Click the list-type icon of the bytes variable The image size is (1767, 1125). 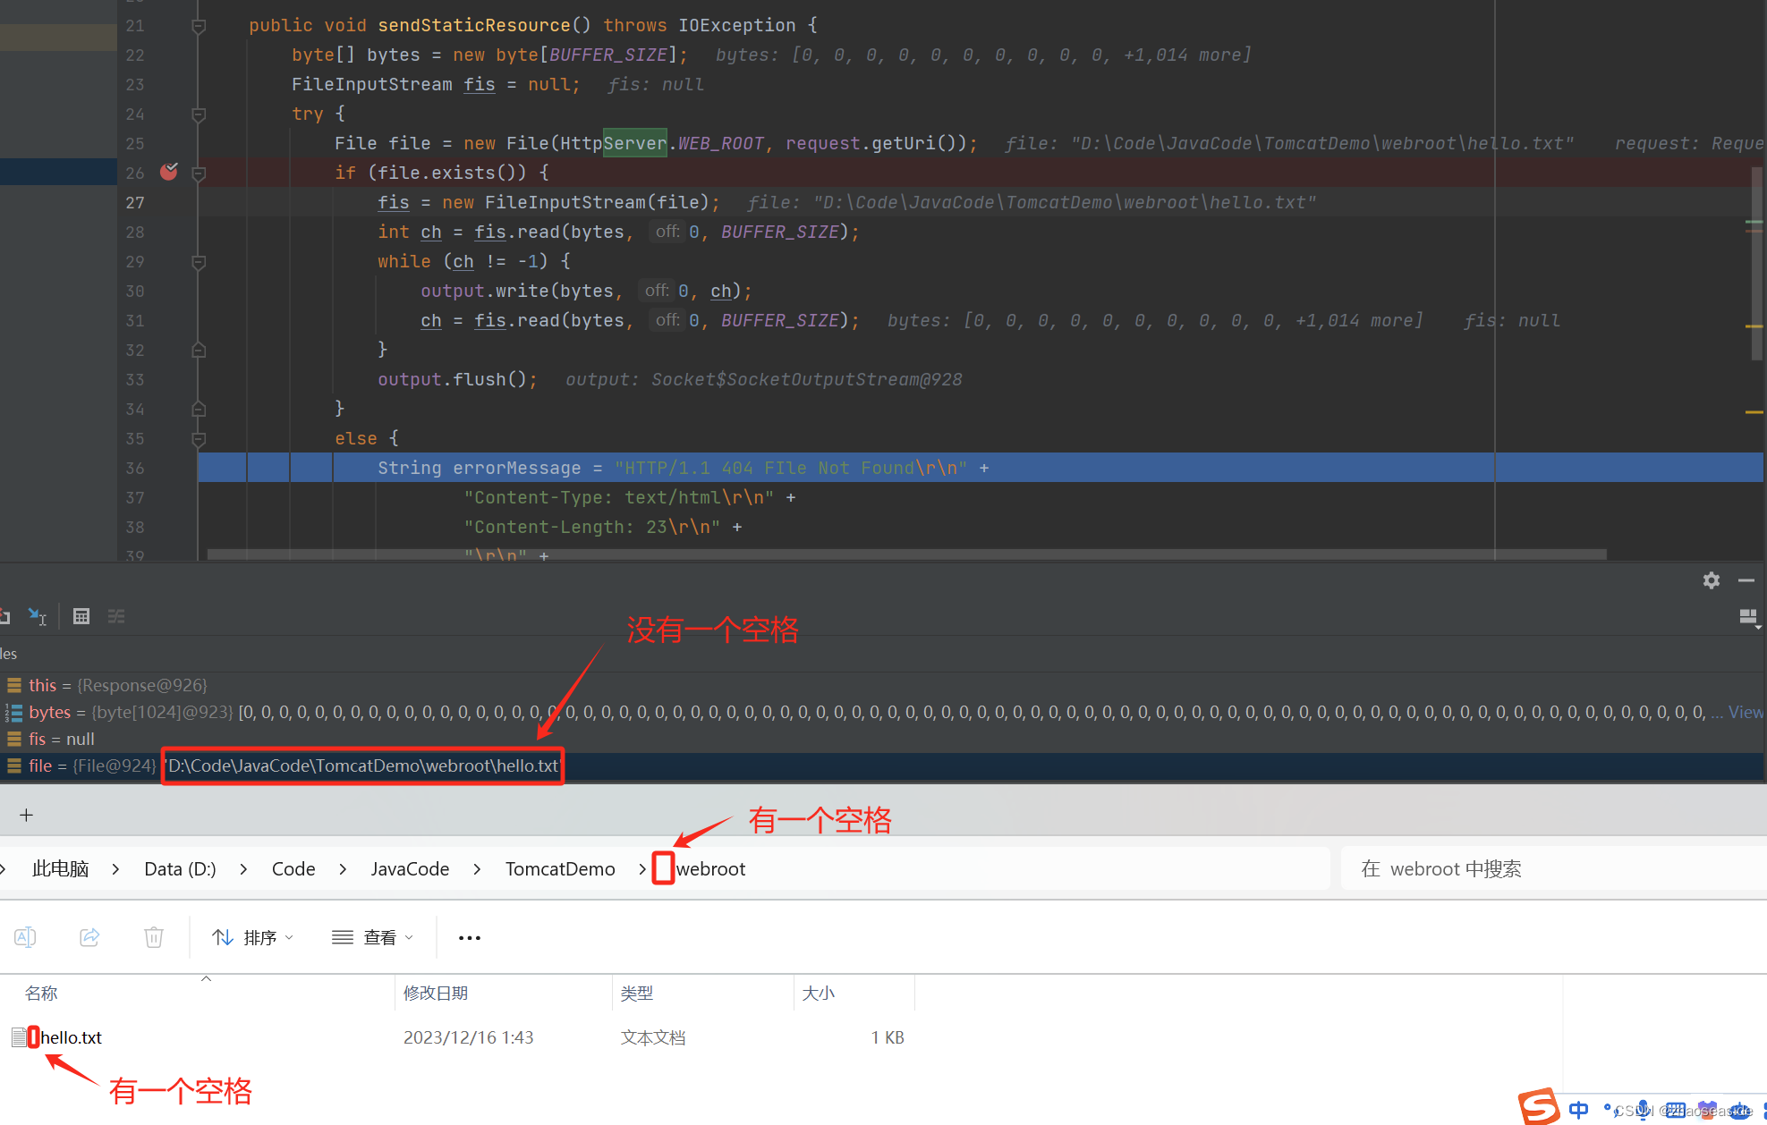coord(13,712)
